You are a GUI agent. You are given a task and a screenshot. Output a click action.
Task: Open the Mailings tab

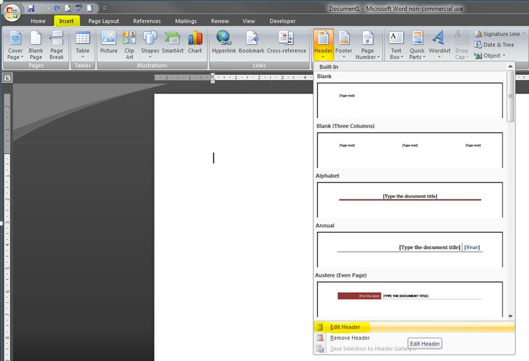pos(186,21)
